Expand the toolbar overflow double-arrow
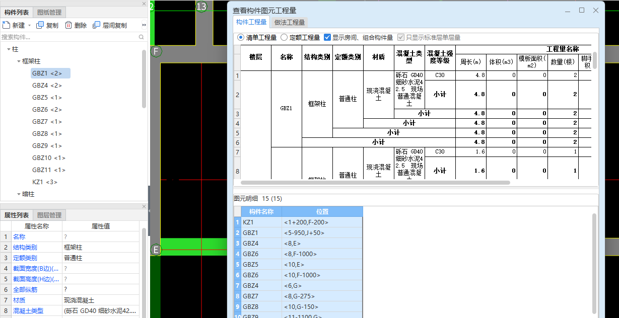The width and height of the screenshot is (619, 318). pos(144,25)
